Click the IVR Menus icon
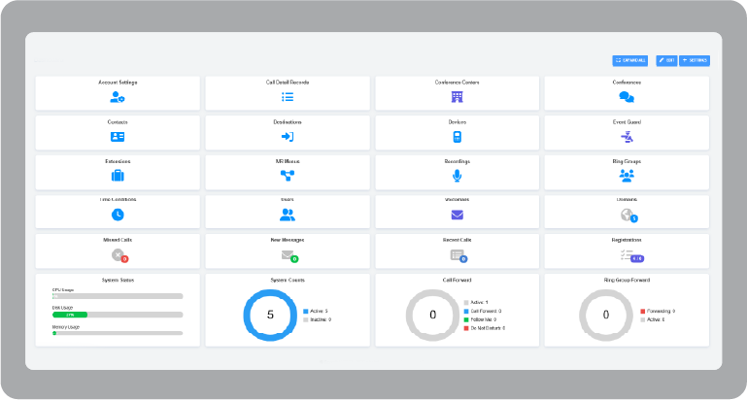 pyautogui.click(x=288, y=176)
